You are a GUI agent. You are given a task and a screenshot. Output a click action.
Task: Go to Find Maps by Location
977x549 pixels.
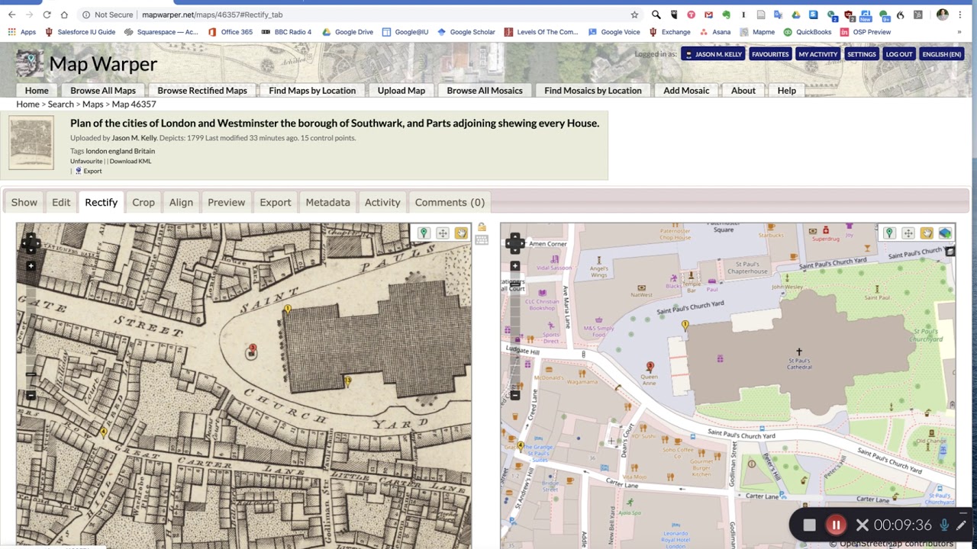(x=312, y=91)
